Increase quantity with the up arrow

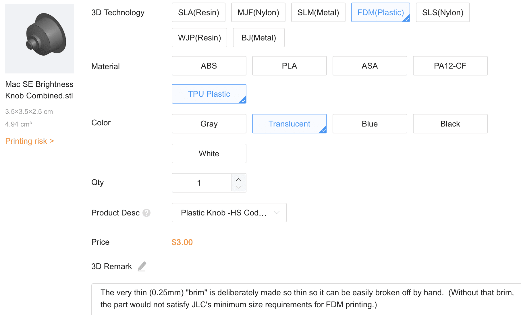[238, 179]
